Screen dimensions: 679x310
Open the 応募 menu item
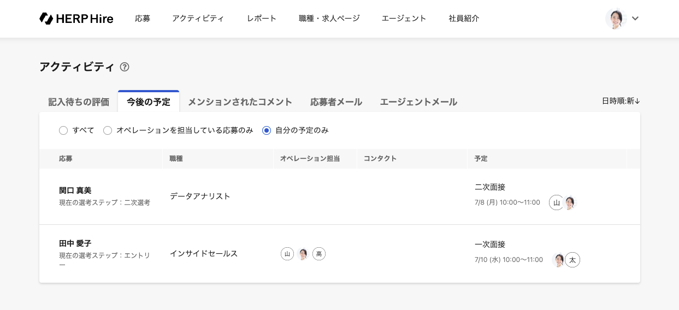coord(143,19)
